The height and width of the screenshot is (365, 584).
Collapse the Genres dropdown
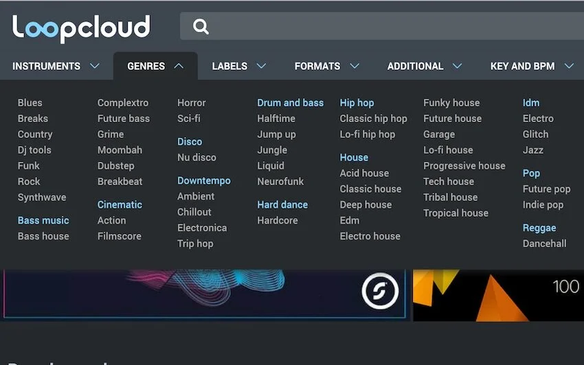[155, 67]
